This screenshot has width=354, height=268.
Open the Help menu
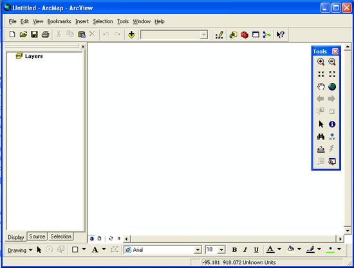point(160,21)
